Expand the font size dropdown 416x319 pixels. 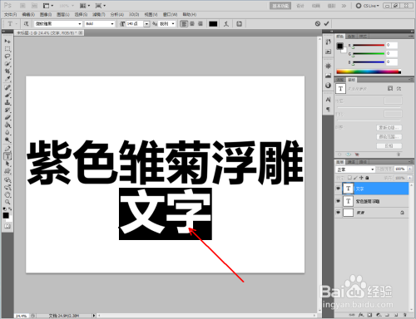(146, 24)
